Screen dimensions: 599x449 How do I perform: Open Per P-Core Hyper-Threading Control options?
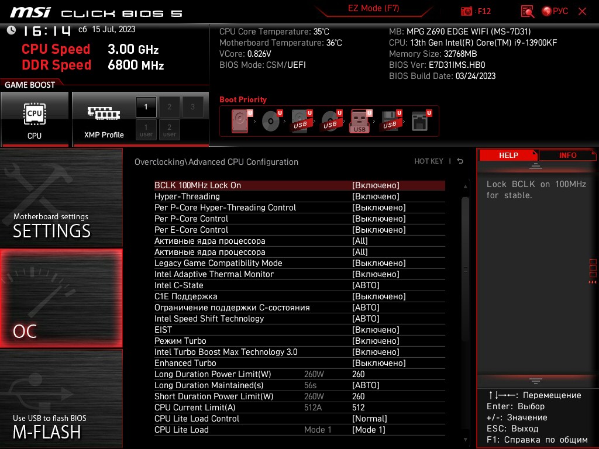coord(299,208)
